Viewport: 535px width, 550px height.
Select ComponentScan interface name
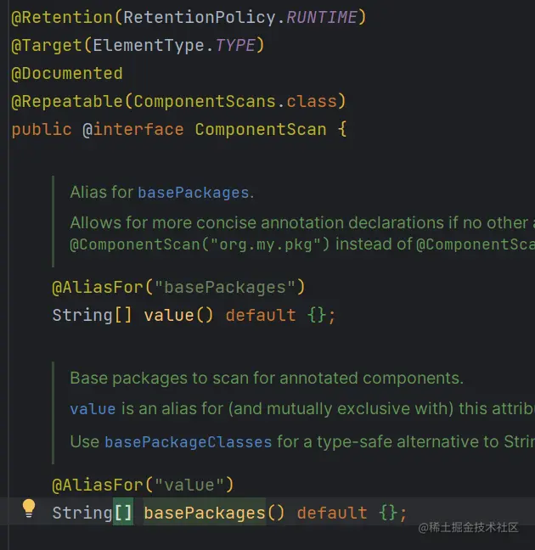261,130
